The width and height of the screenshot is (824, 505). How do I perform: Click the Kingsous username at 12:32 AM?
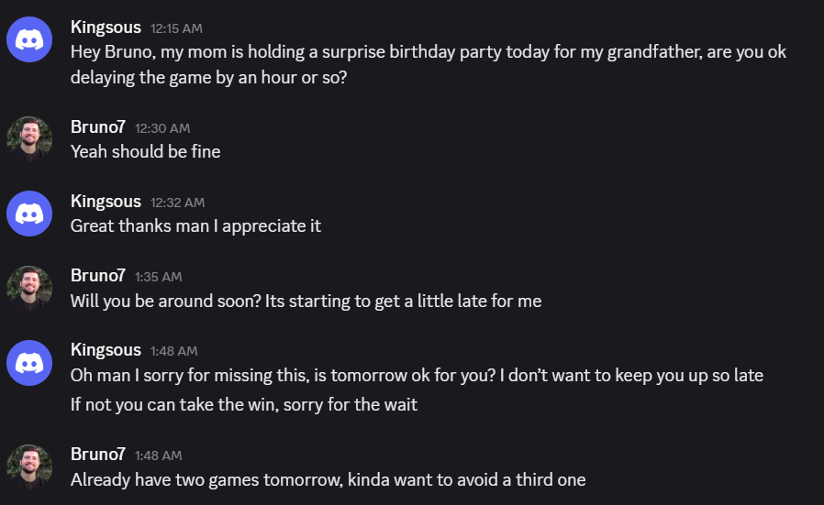(x=106, y=202)
